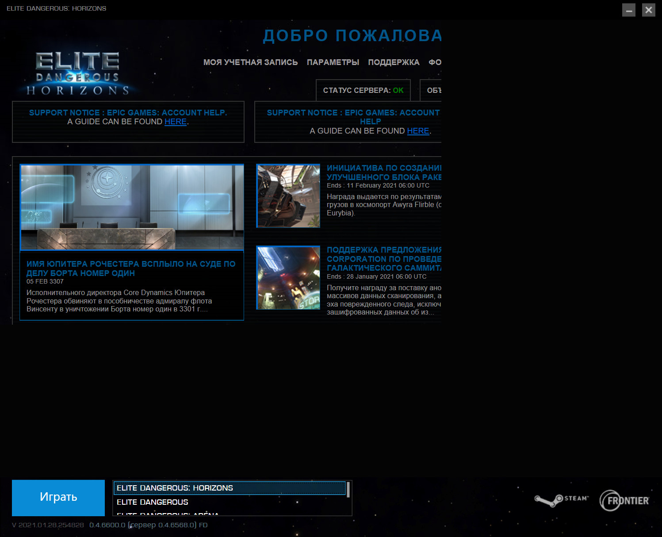The image size is (662, 537).
Task: Open the courtroom news image thumbnail
Action: click(x=132, y=207)
